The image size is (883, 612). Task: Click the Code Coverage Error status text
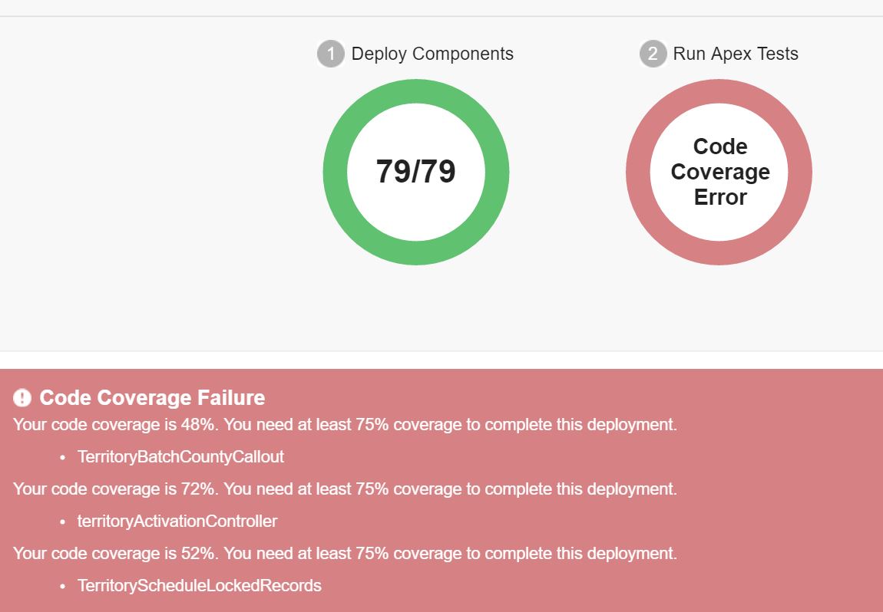point(719,172)
